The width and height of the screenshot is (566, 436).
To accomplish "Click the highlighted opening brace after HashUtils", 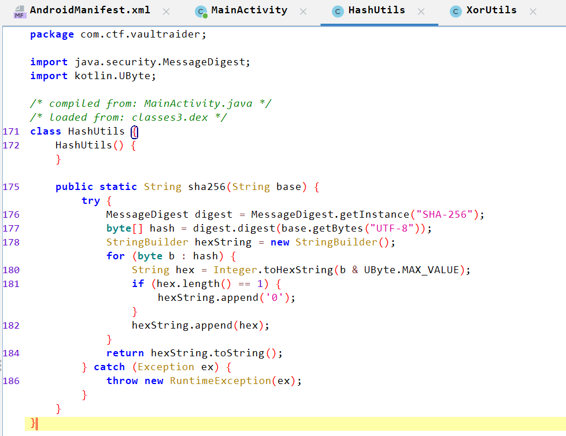I will [134, 132].
